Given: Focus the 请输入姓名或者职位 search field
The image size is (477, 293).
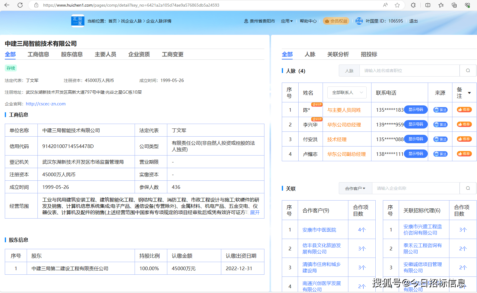Looking at the screenshot, I should point(410,71).
